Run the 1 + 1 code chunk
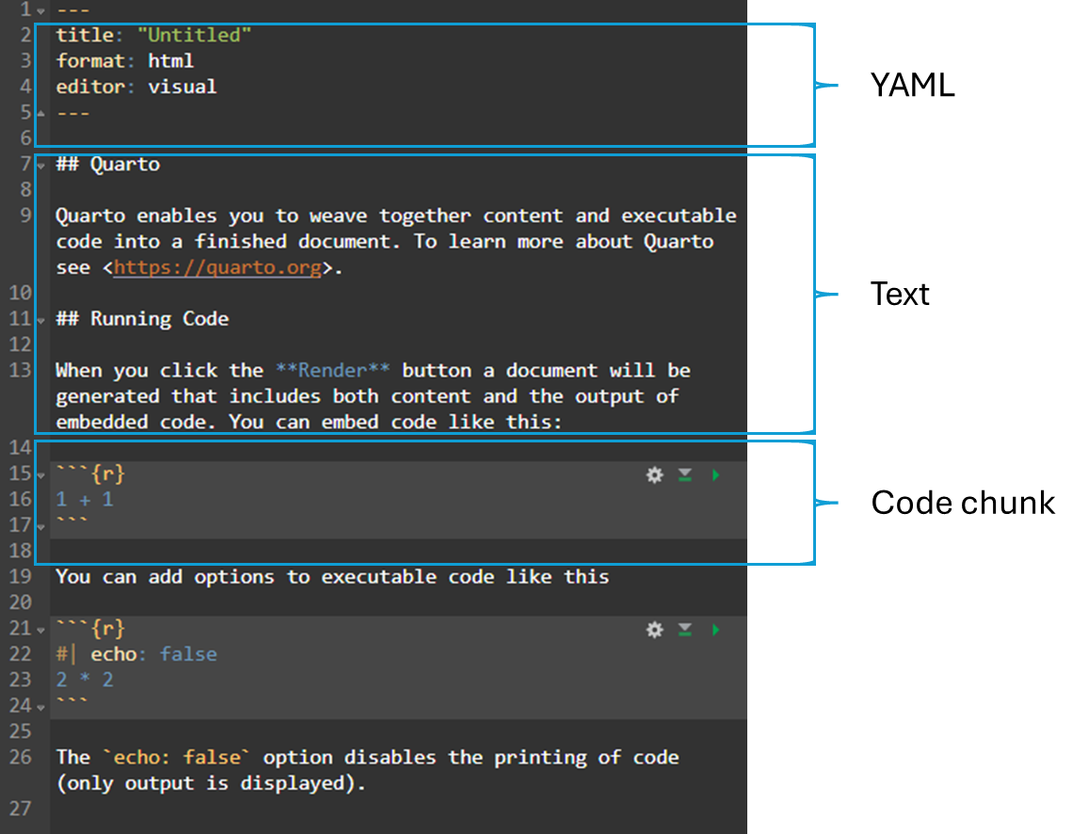This screenshot has height=834, width=1088. click(716, 475)
